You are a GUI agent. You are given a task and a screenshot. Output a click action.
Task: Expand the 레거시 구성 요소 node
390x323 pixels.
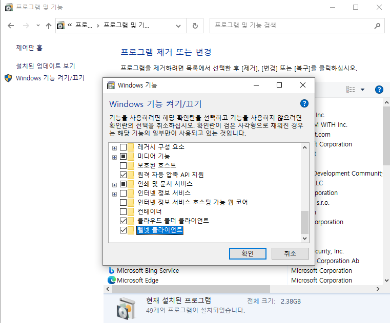pos(114,148)
